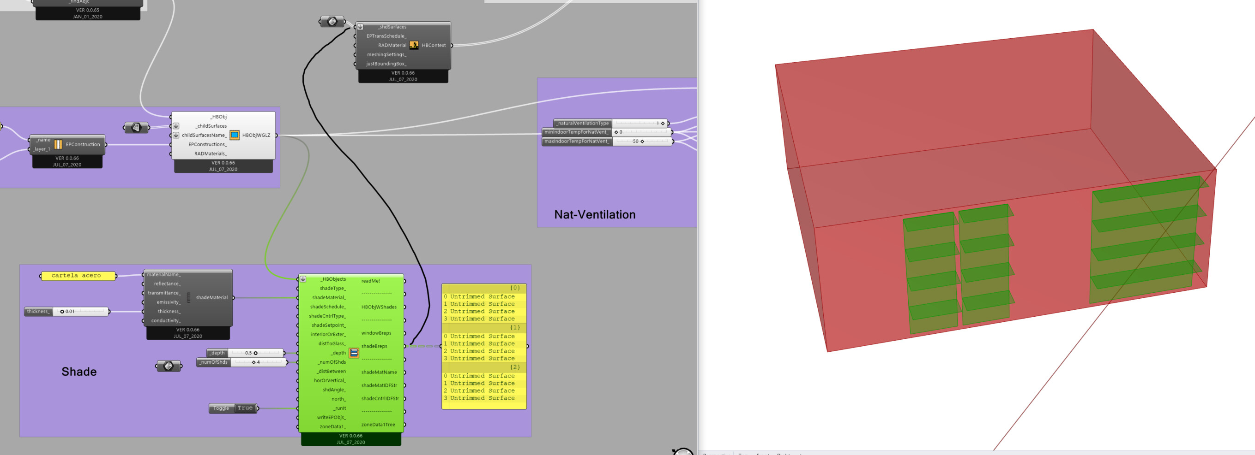Click the maxIndoorTempForNatVent_ slider showing 50
Image resolution: width=1255 pixels, height=455 pixels.
(607, 141)
